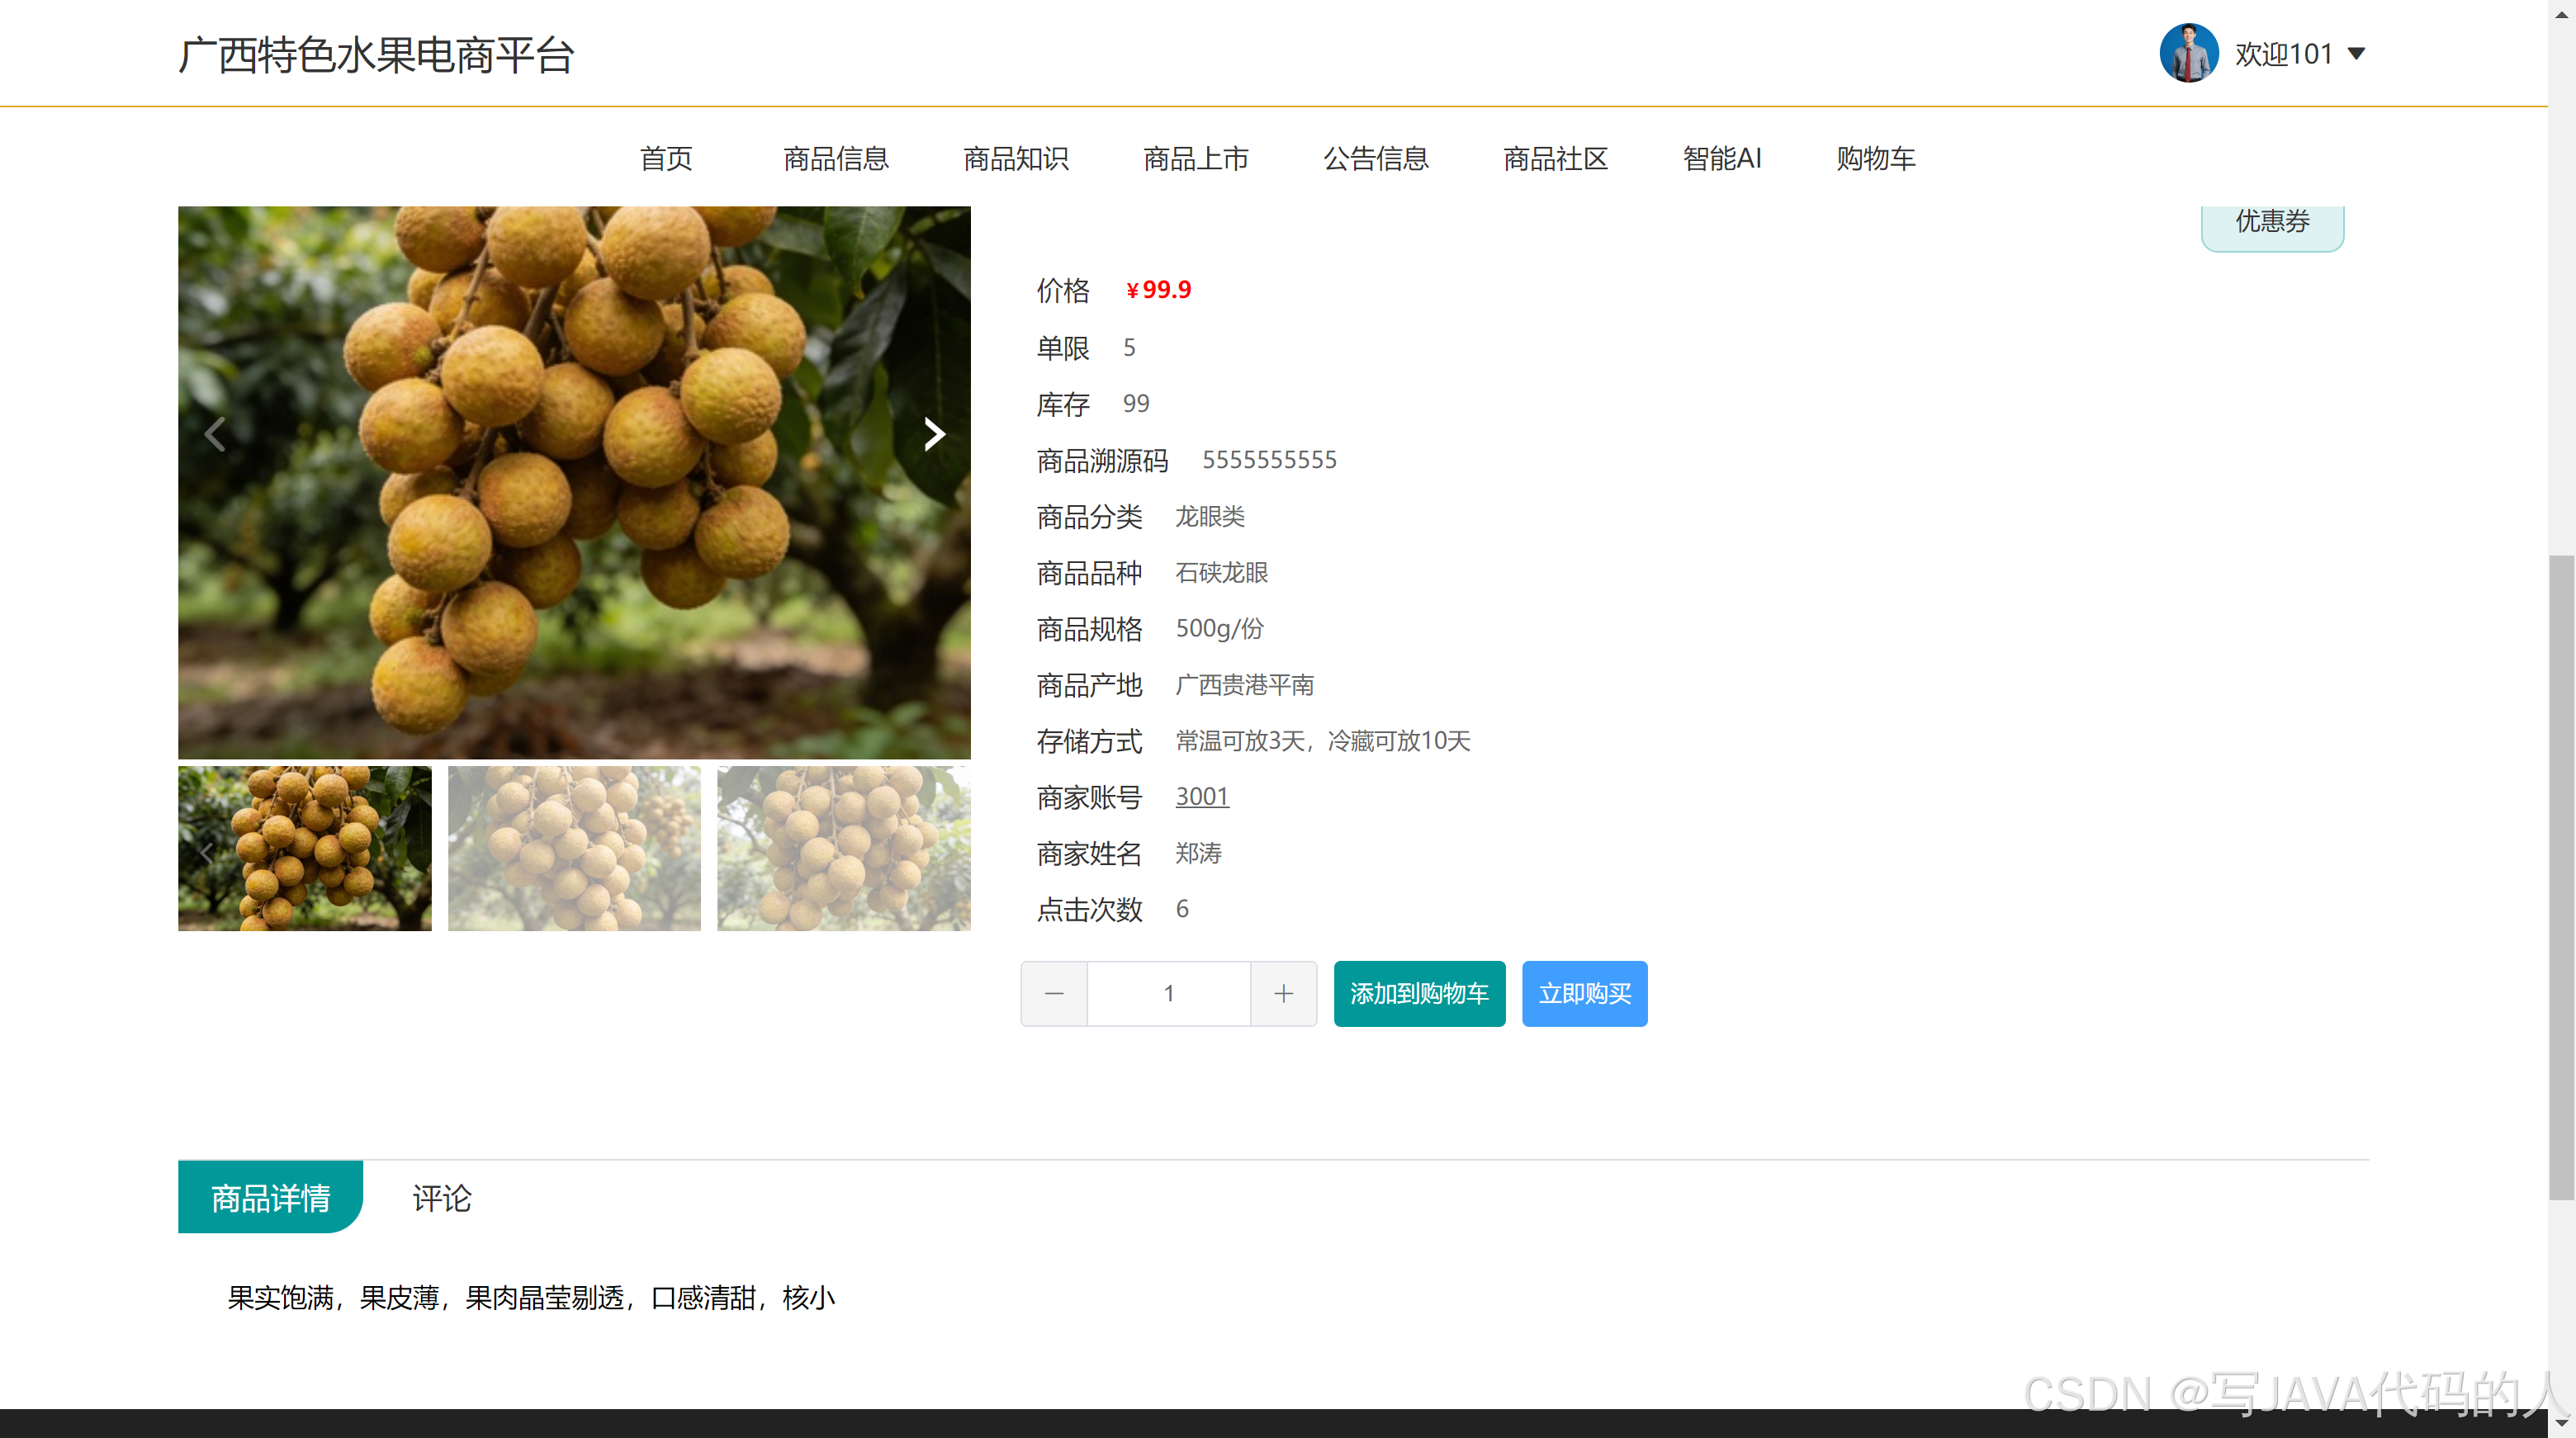The image size is (2576, 1438).
Task: Switch to the 评论 tab
Action: pyautogui.click(x=442, y=1197)
